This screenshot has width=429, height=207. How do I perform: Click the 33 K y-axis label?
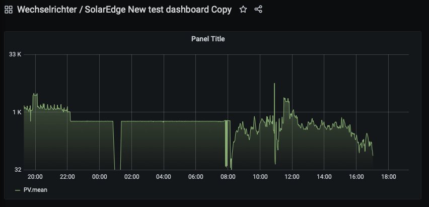(x=16, y=54)
